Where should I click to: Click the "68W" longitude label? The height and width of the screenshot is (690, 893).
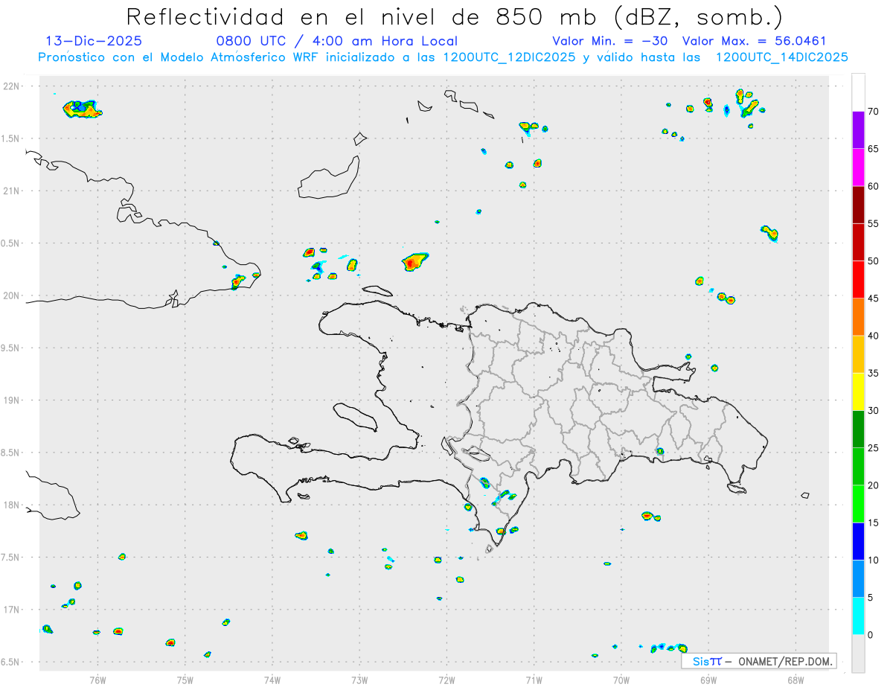[x=796, y=680]
